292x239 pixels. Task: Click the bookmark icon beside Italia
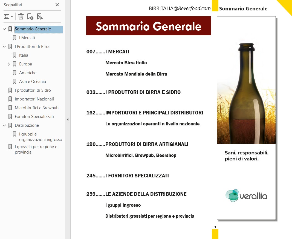(15, 55)
